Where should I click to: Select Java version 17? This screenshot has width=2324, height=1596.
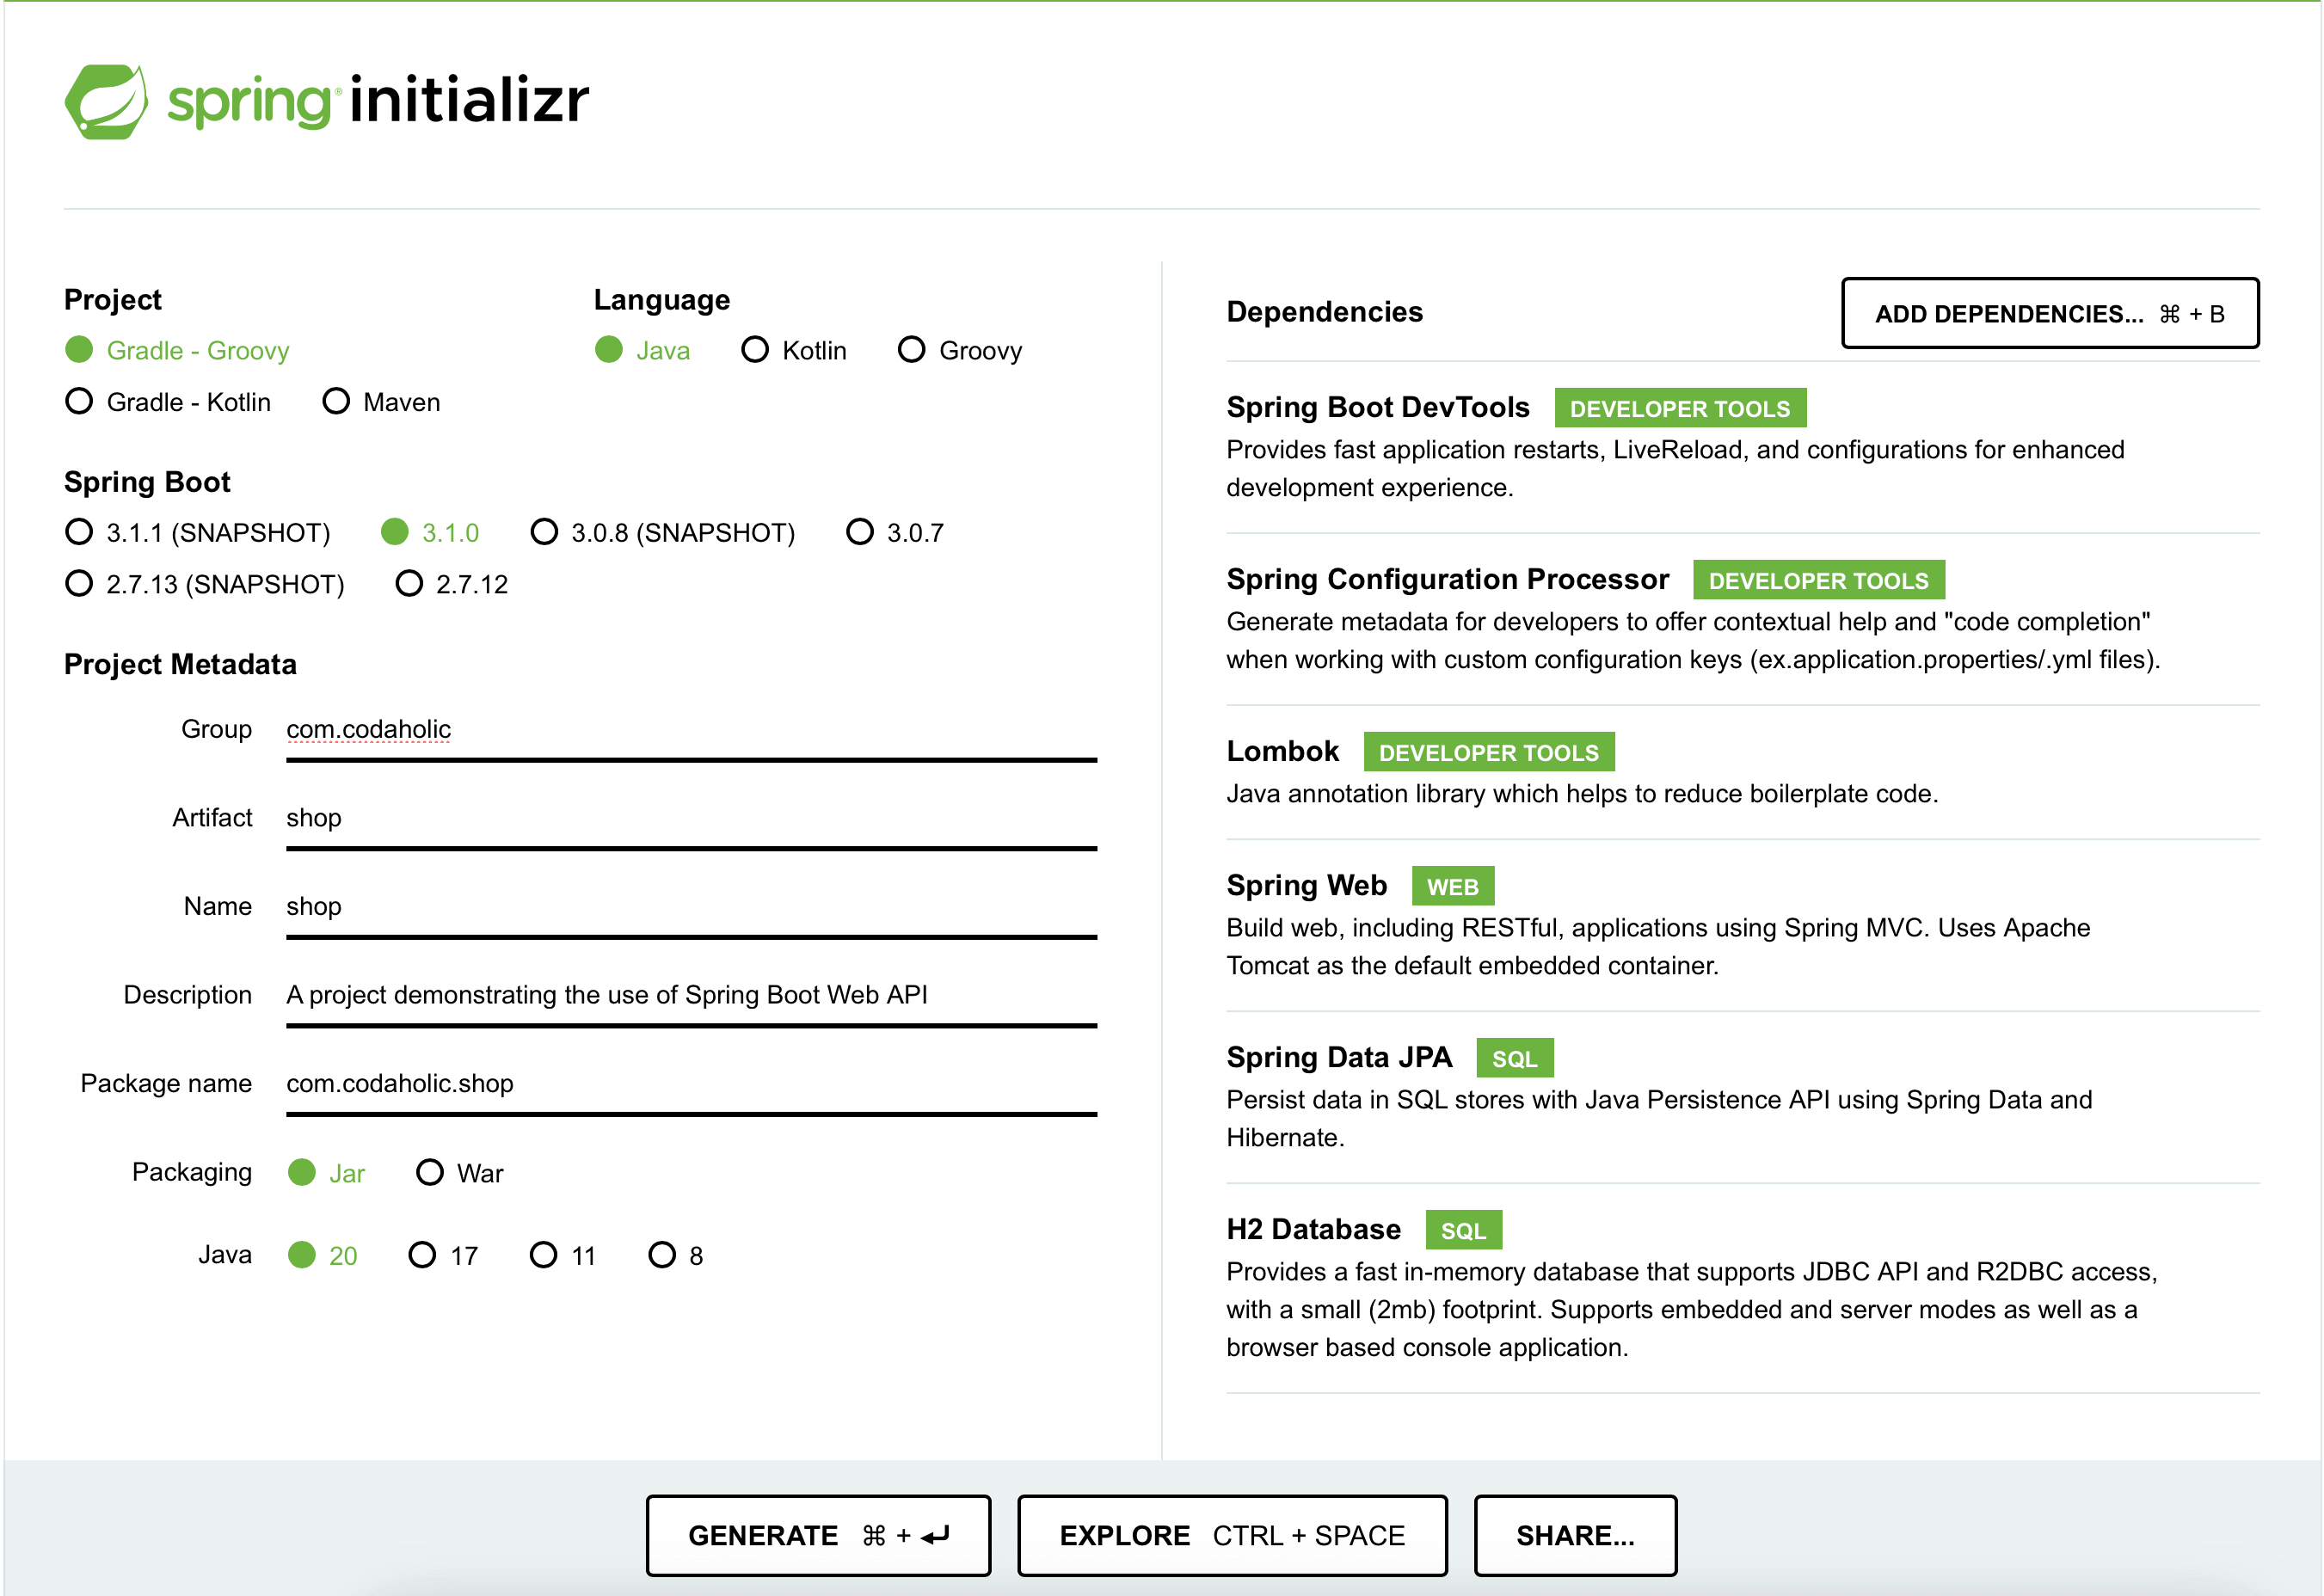(443, 1256)
